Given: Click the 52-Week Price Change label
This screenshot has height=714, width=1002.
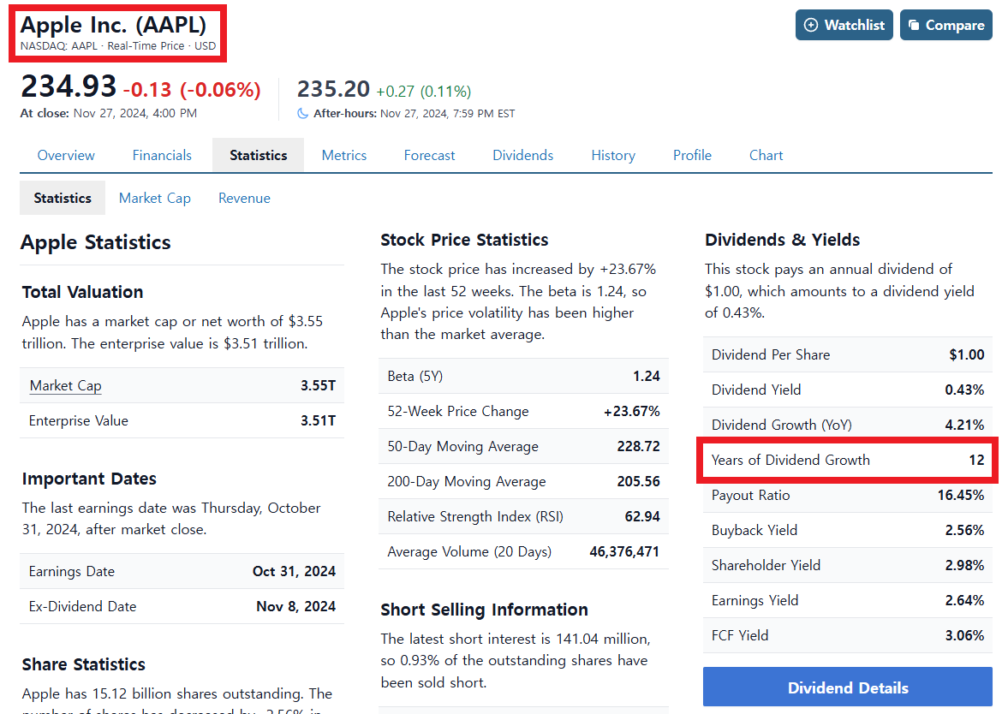Looking at the screenshot, I should click(x=458, y=411).
